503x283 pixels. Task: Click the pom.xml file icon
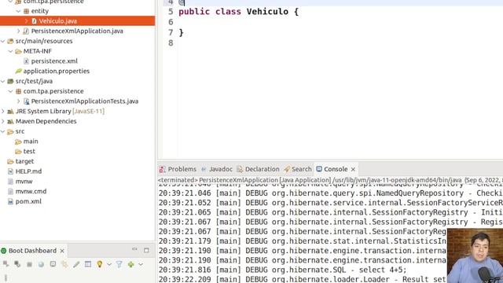[10, 201]
